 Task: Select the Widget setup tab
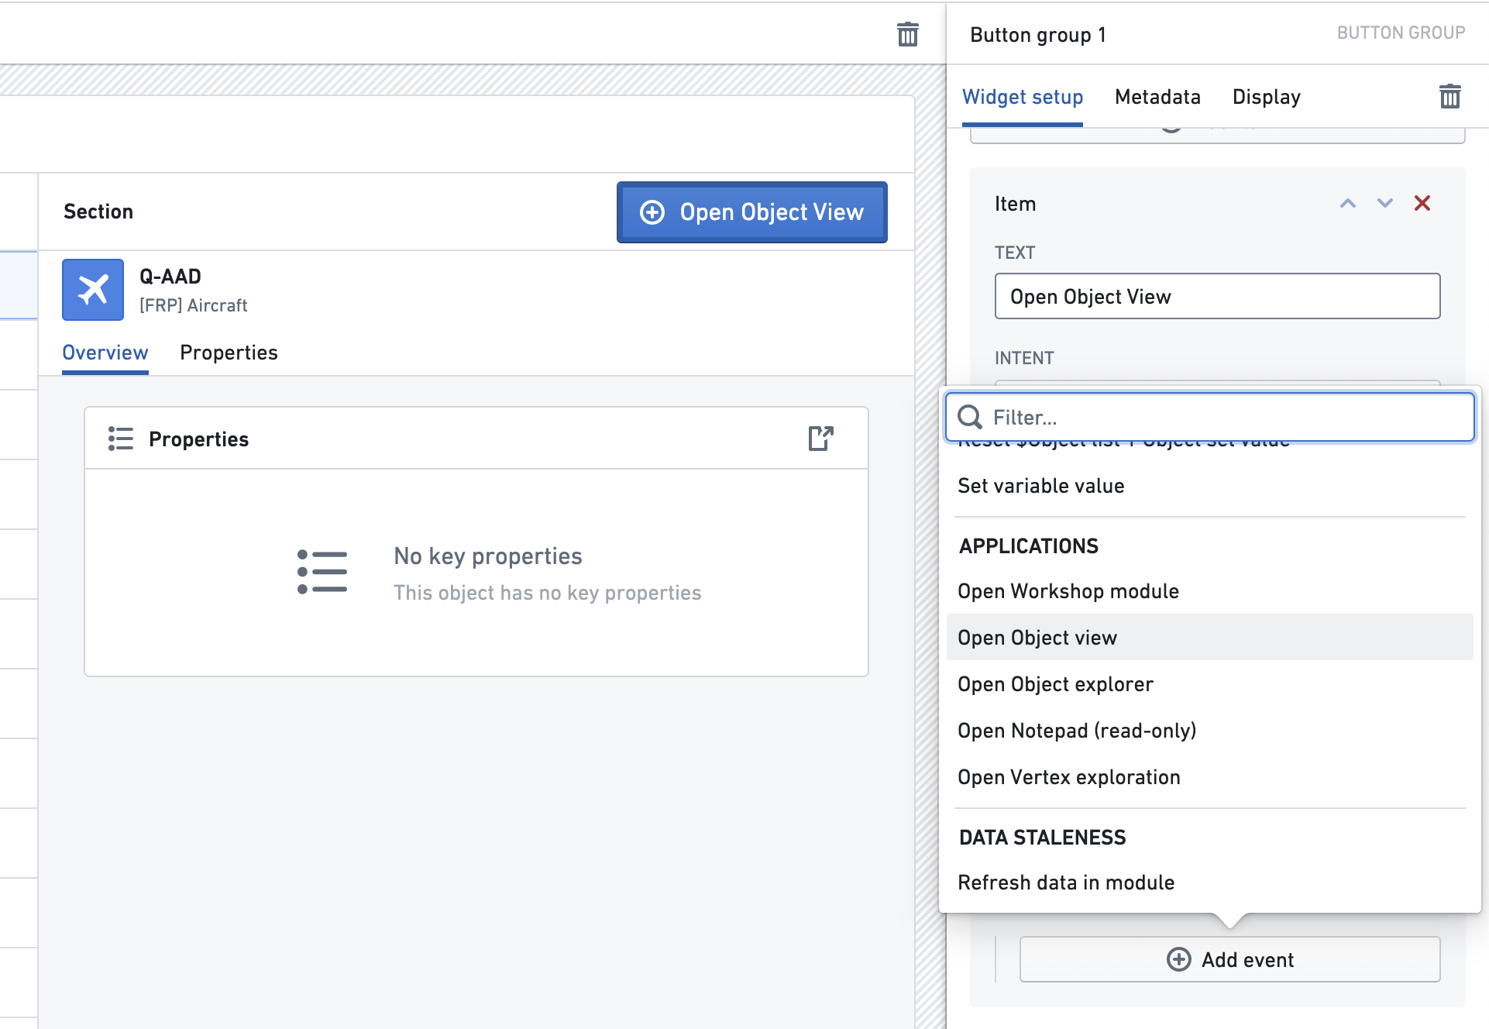tap(1023, 97)
